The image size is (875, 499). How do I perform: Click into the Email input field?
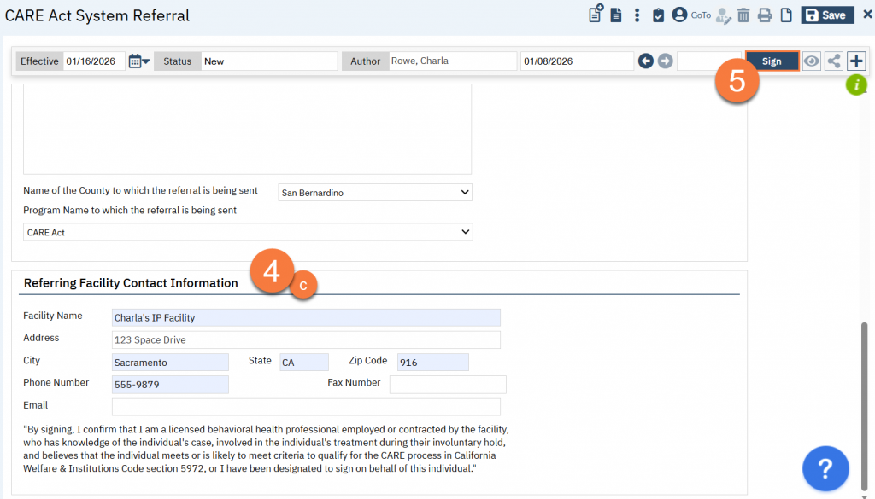point(306,407)
